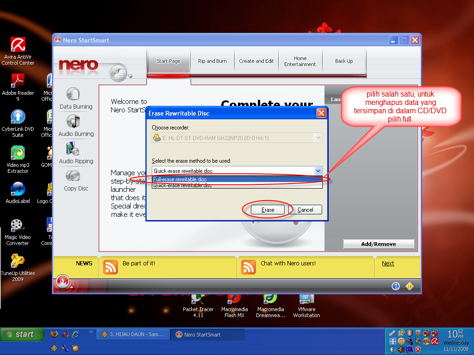Click the 'Be part of it!' news text
The image size is (474, 355).
139,263
